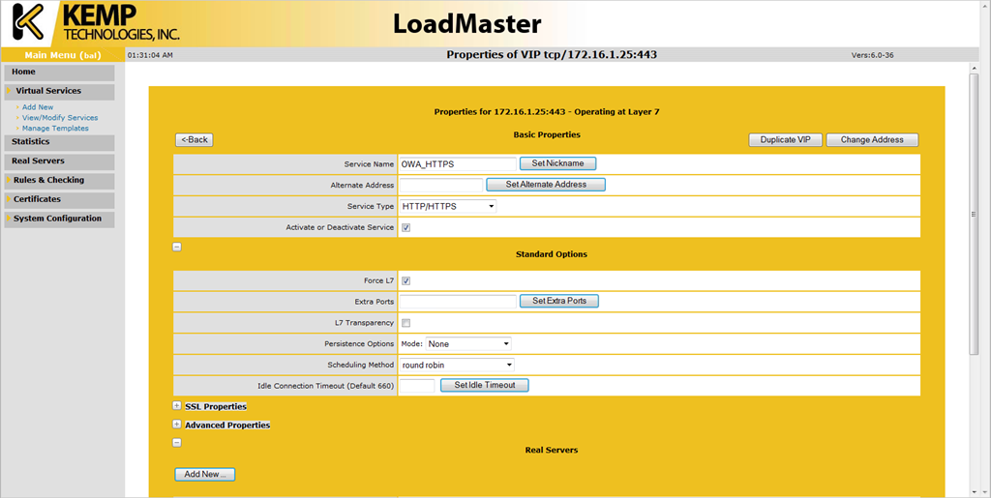The height and width of the screenshot is (498, 991).
Task: Click the 01:31:04 AM time display
Action: [150, 55]
